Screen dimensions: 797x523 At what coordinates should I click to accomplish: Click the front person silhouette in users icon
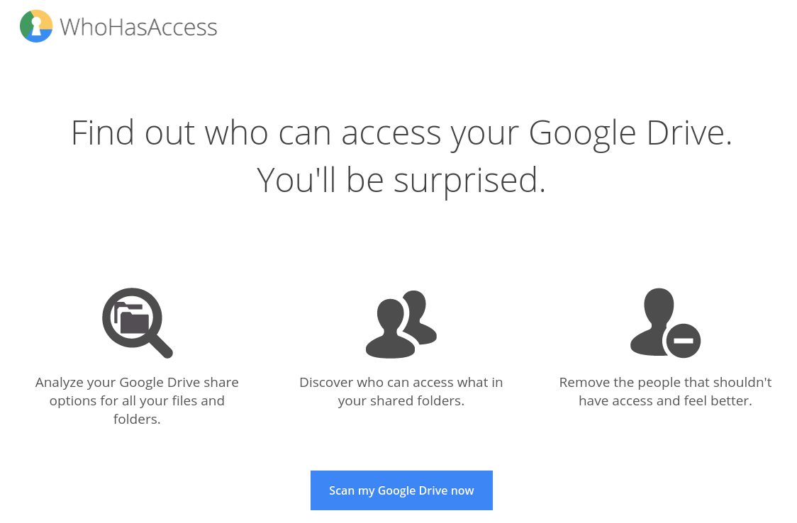[x=391, y=329]
